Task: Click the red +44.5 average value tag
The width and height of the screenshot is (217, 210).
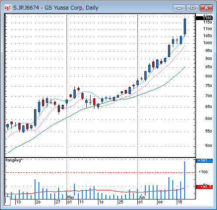Action: 204,187
